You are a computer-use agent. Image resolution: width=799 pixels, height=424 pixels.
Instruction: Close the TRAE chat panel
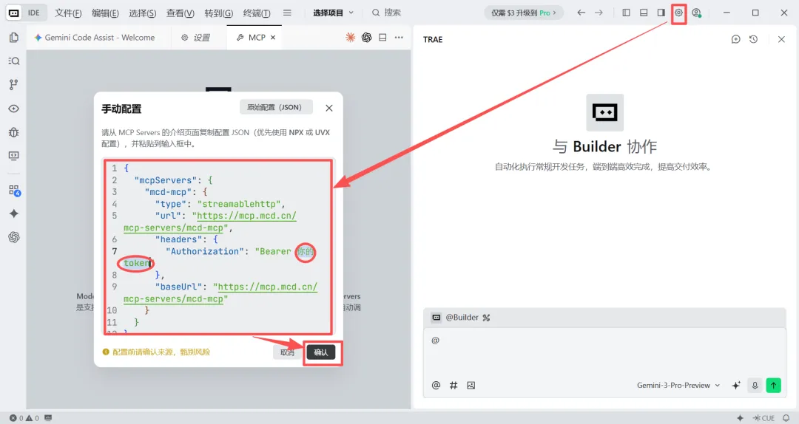pyautogui.click(x=781, y=39)
